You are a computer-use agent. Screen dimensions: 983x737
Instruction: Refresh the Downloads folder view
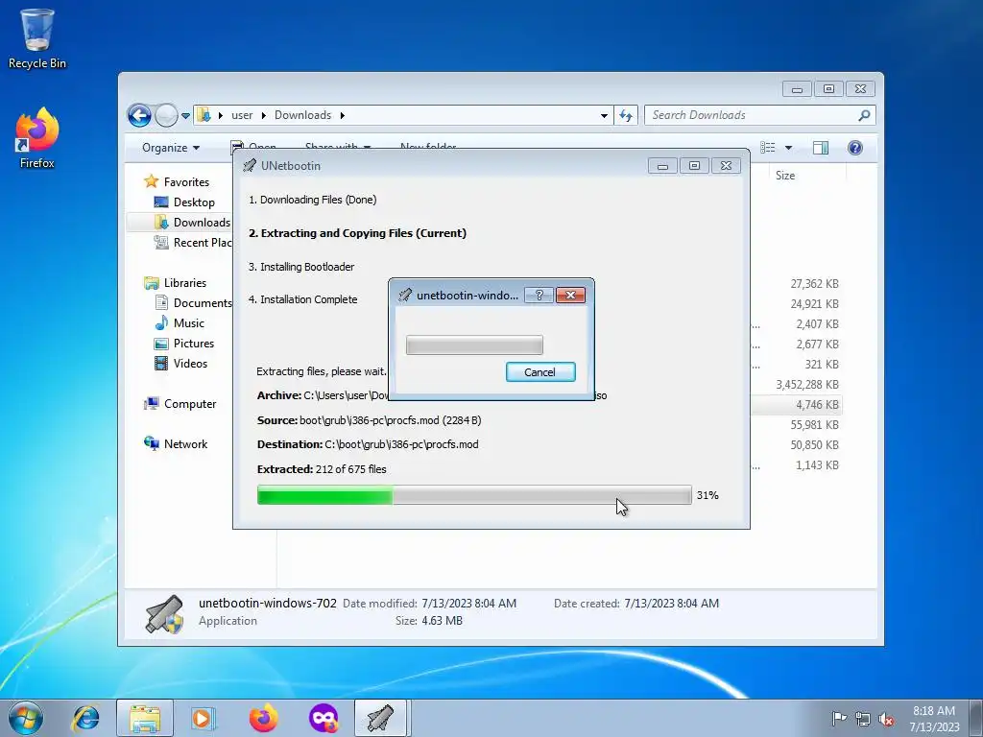pyautogui.click(x=626, y=115)
